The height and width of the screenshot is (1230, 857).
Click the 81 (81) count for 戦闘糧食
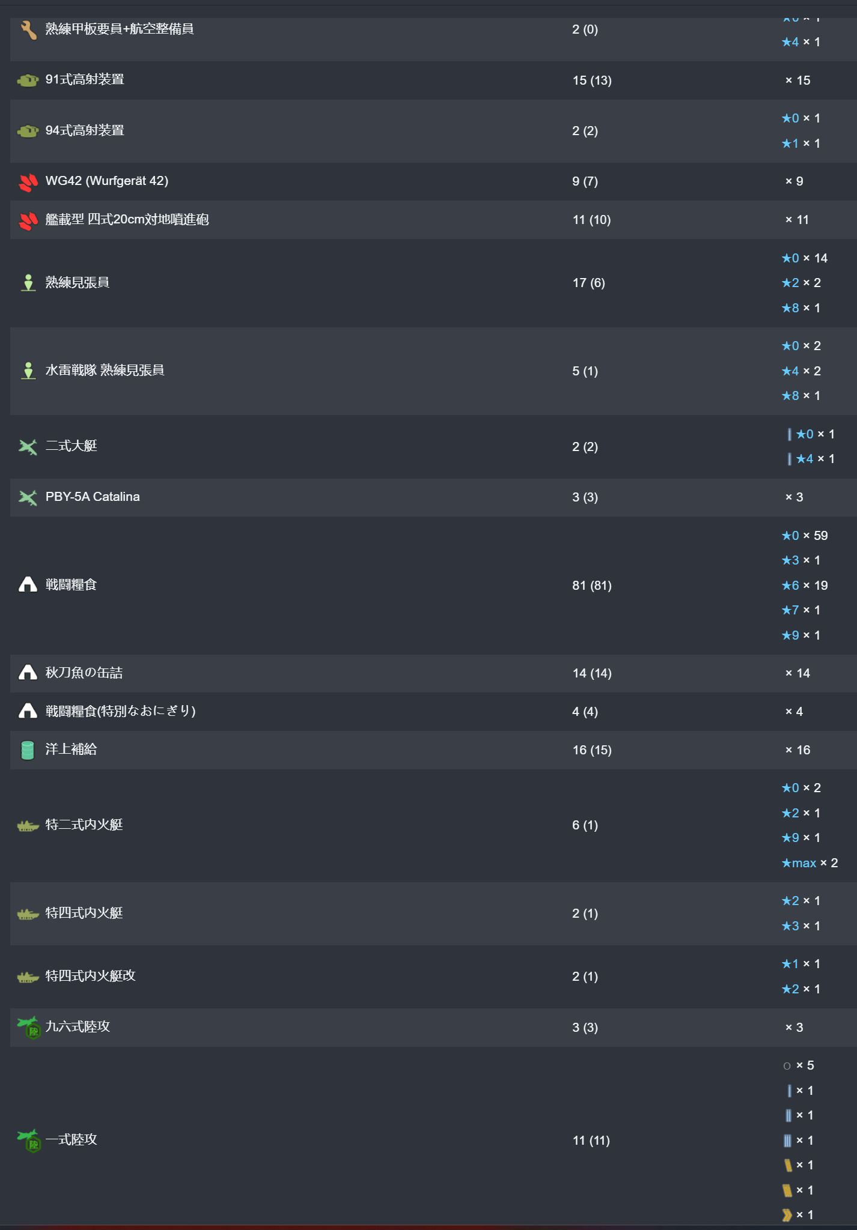click(592, 585)
